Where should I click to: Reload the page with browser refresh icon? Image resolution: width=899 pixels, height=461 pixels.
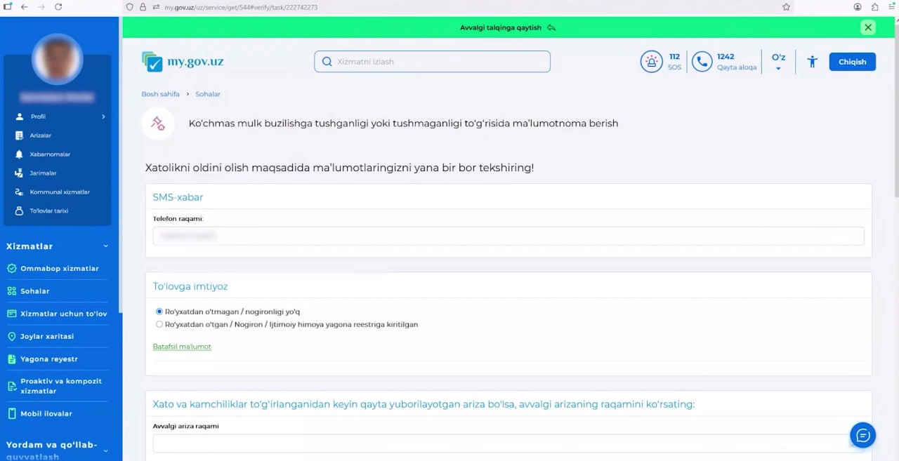[58, 7]
